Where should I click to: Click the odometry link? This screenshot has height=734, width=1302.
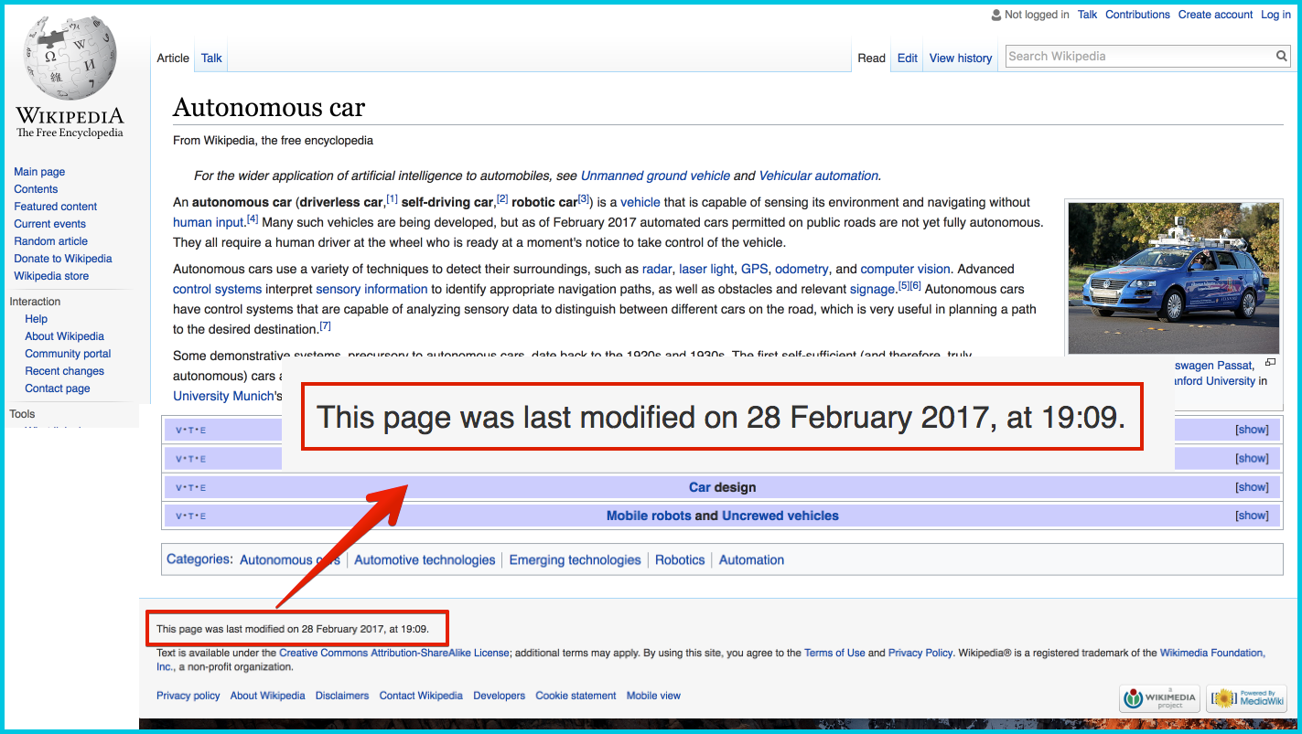(802, 269)
